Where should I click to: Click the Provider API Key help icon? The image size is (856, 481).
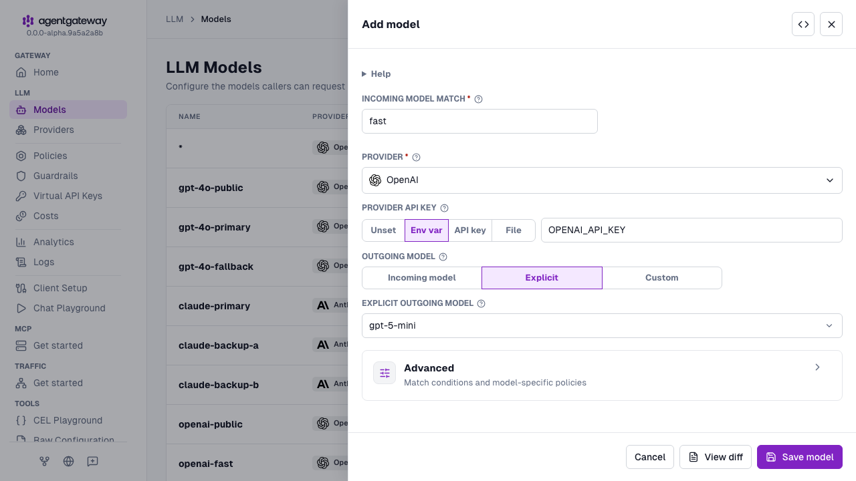click(x=444, y=208)
